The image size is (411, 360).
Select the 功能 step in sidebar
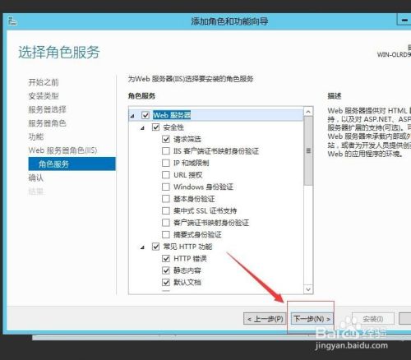tap(36, 136)
